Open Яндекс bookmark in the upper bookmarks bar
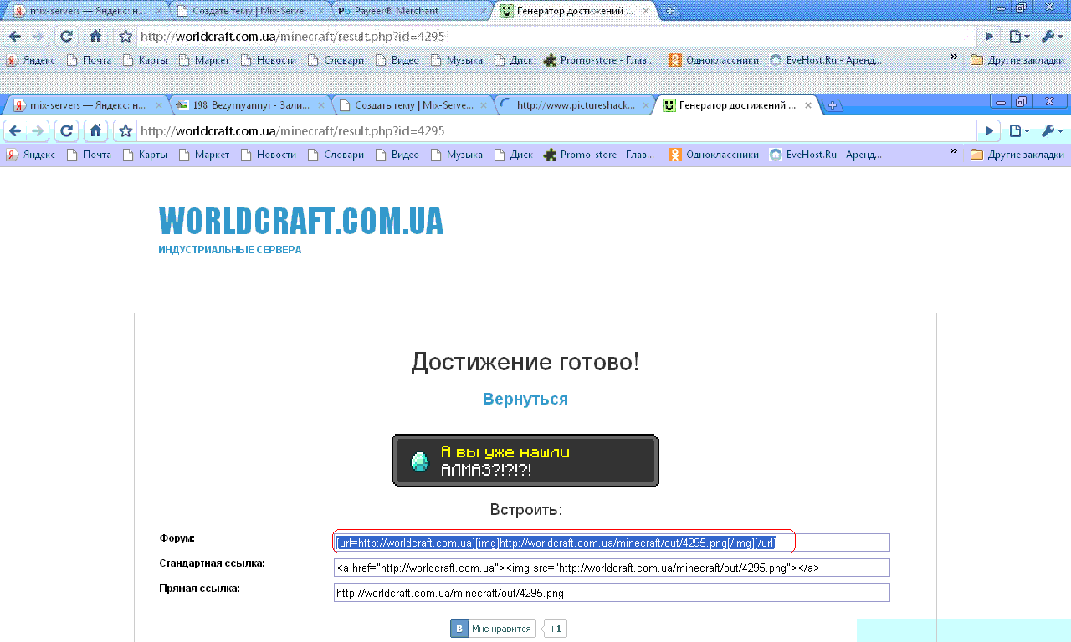1071x642 pixels. 31,60
